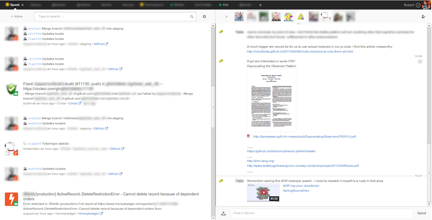Open GitHub link under the b9a50d7 merge entry
Image resolution: width=432 pixels, height=220 pixels.
[101, 44]
